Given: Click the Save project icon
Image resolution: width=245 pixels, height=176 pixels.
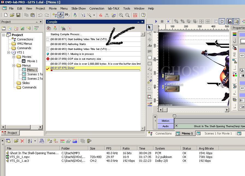Looking at the screenshot, I should [x=18, y=15].
